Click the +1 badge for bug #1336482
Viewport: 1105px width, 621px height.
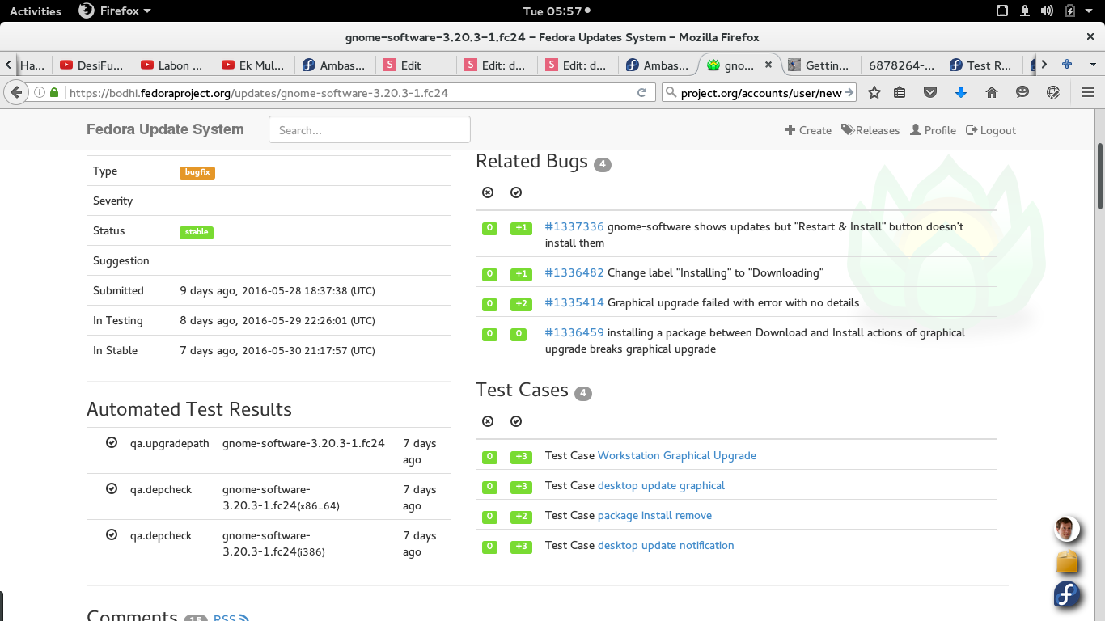pyautogui.click(x=521, y=274)
